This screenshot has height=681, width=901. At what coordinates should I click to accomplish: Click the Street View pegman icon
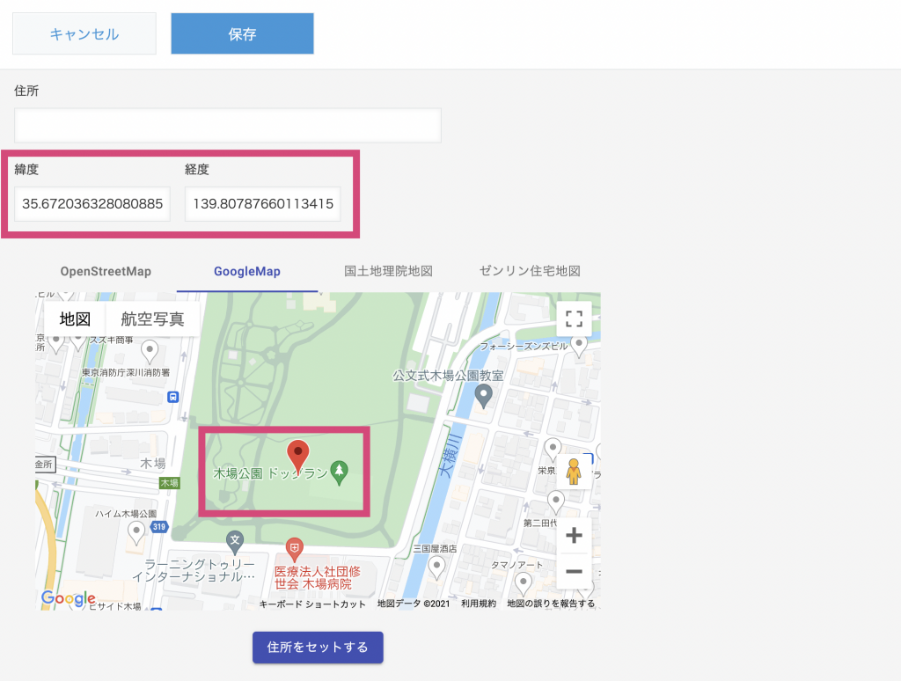point(574,472)
